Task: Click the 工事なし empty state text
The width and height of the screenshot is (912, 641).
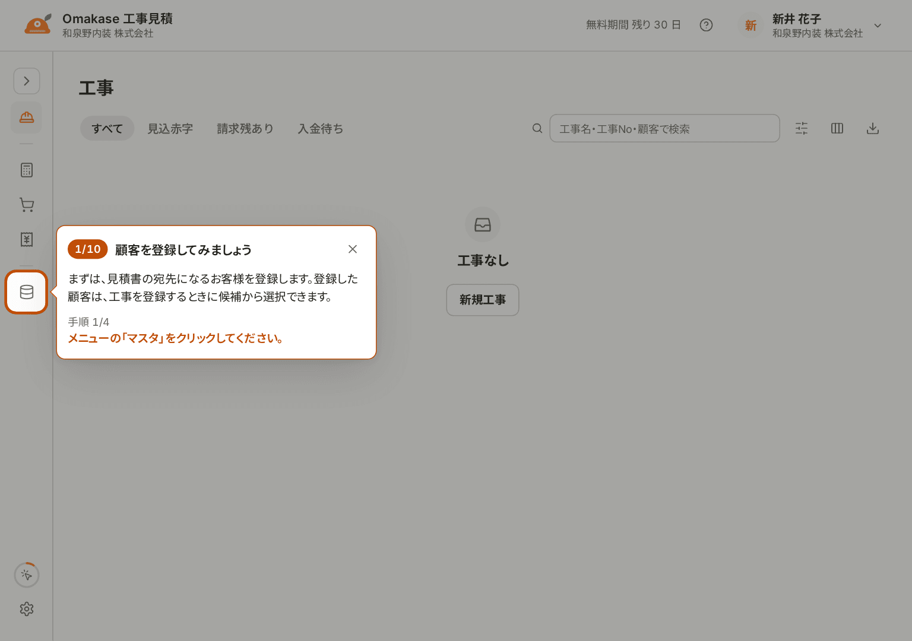Action: tap(483, 261)
